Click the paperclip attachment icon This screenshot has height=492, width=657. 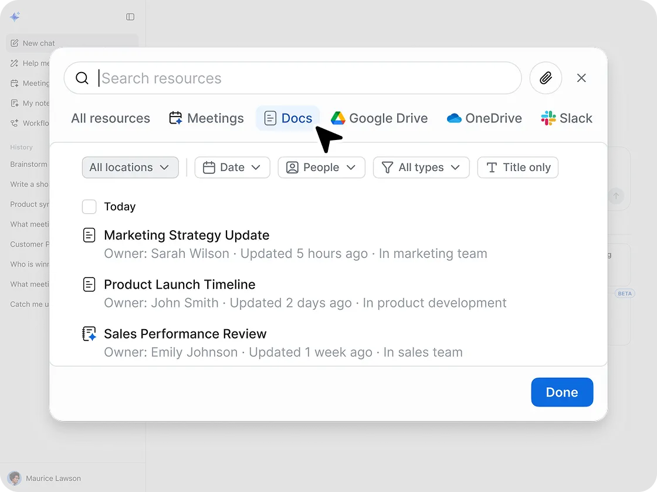[x=546, y=78]
